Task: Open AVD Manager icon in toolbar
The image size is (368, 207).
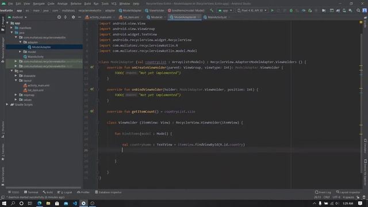Action: click(x=344, y=10)
